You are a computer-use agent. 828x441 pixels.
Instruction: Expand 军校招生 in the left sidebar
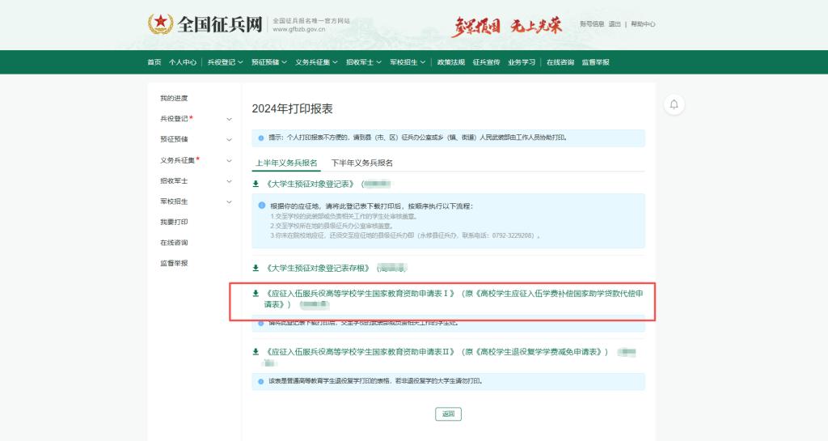(229, 201)
